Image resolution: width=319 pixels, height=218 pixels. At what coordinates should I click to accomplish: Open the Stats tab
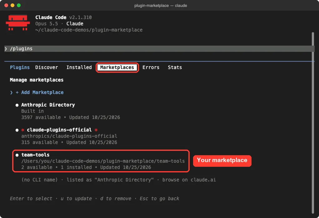175,67
